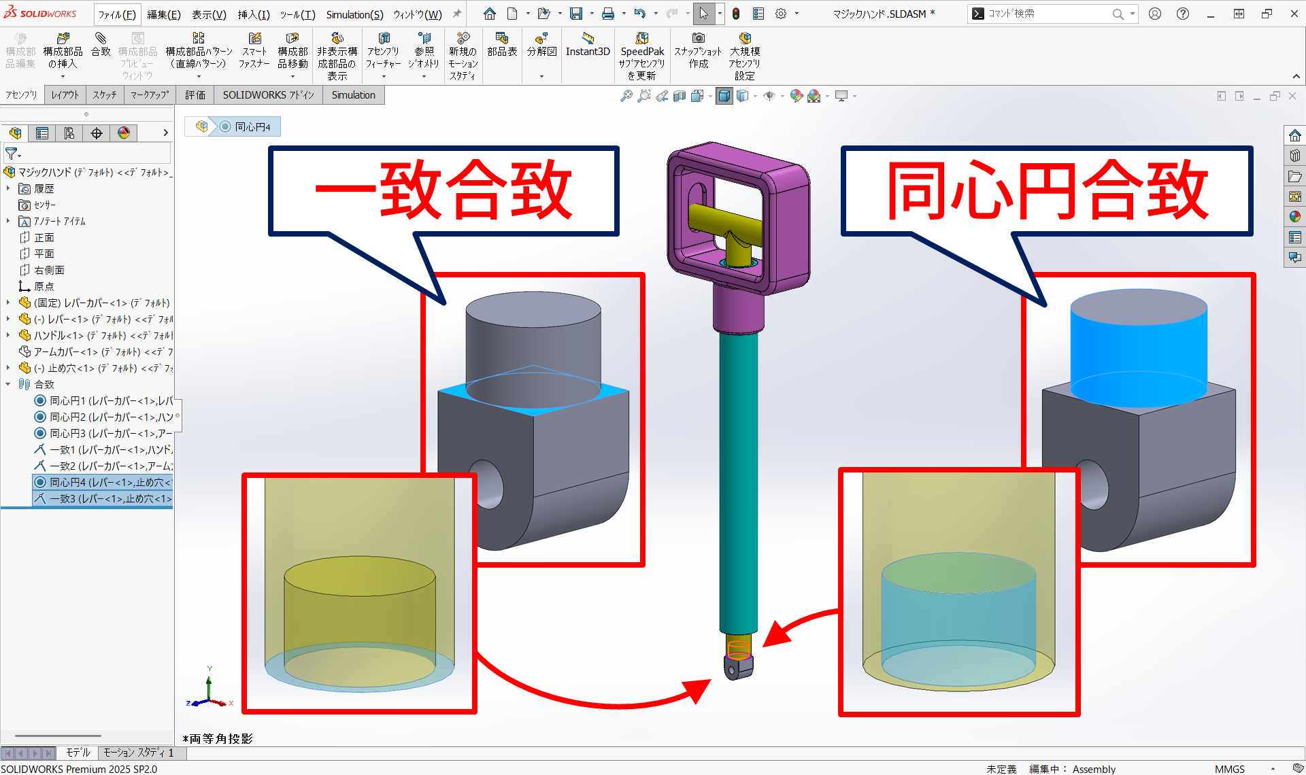The width and height of the screenshot is (1306, 775).
Task: Open the ConfigurationManager tab icon
Action: pos(69,133)
